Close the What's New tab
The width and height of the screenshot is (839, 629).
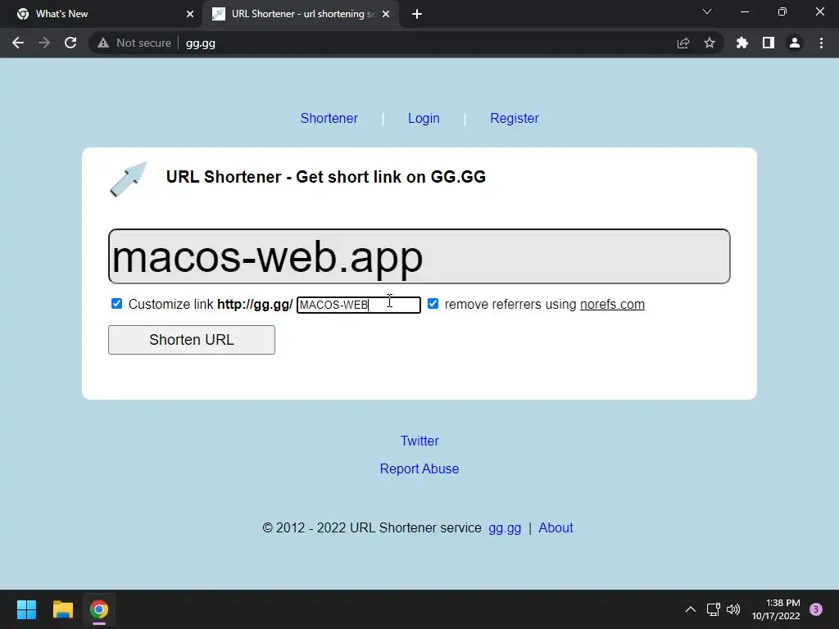[190, 14]
